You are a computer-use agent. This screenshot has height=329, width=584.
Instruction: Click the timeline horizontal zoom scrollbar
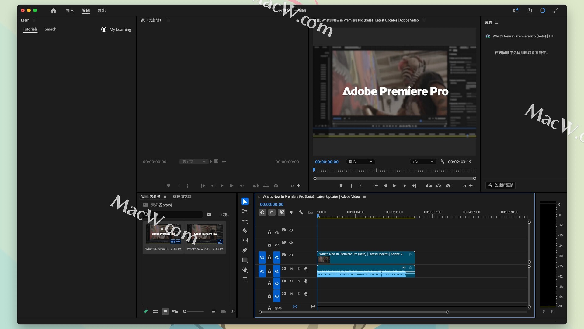[x=354, y=312]
